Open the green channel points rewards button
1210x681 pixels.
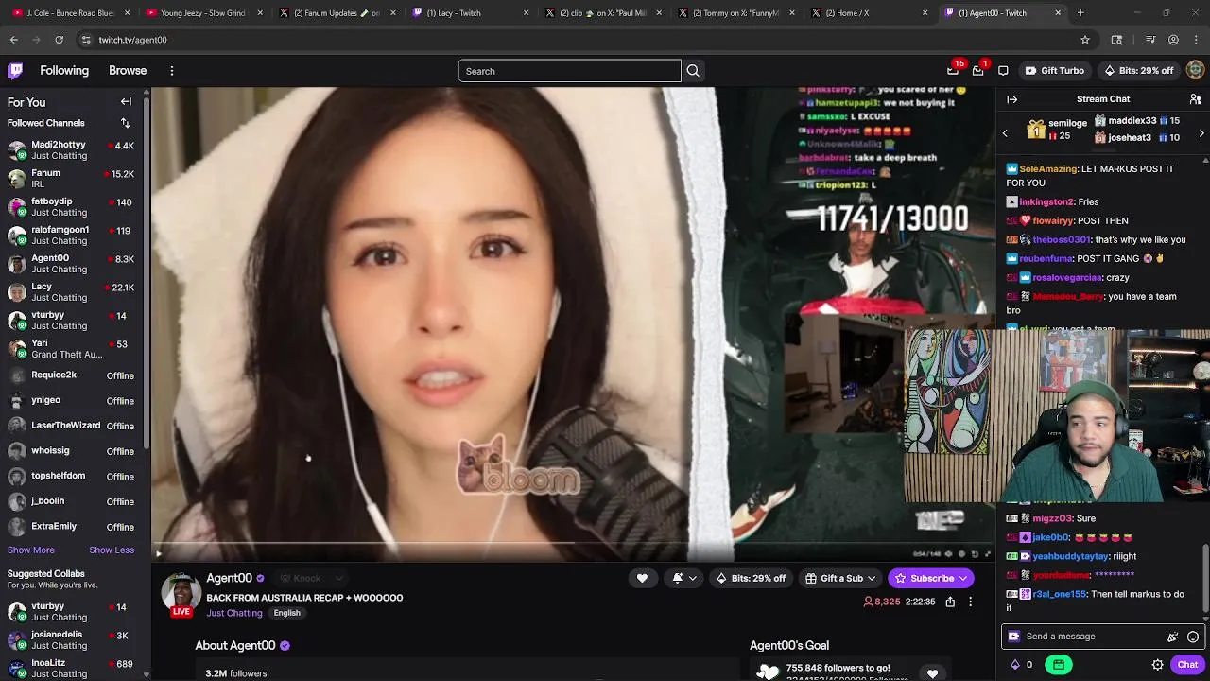pos(1059,665)
